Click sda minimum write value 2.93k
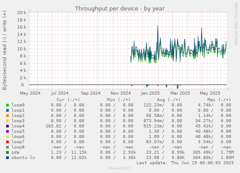 (129, 152)
